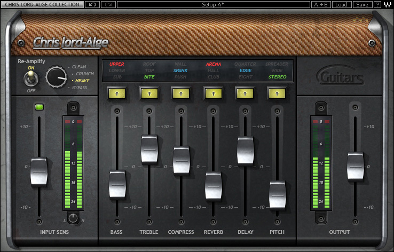This screenshot has height=252, width=394.
Task: Open the Setup A preset name field
Action: [x=213, y=4]
